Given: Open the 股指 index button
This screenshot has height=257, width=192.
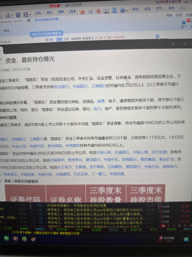Looking at the screenshot, I should tap(147, 9).
